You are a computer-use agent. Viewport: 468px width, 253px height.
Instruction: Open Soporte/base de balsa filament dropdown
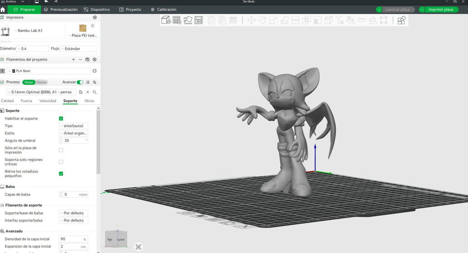[x=74, y=213]
